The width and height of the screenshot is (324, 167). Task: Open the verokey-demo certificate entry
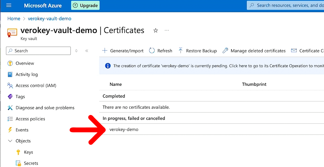point(124,130)
